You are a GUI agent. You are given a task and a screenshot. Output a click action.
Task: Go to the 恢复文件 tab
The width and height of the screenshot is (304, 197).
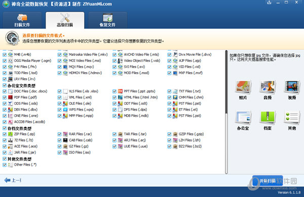tap(107, 20)
